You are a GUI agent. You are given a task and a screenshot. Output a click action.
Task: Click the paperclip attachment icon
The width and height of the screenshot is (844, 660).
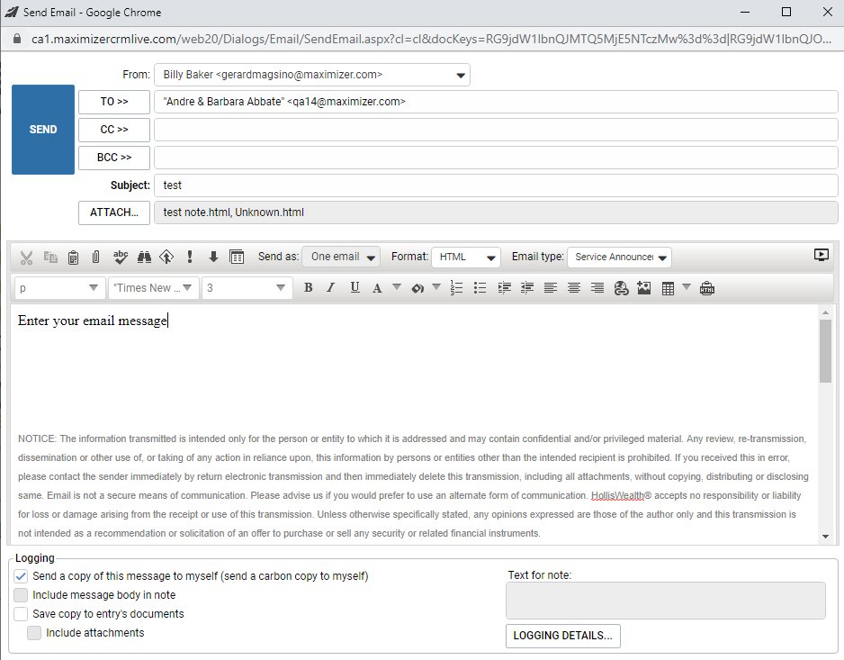95,257
